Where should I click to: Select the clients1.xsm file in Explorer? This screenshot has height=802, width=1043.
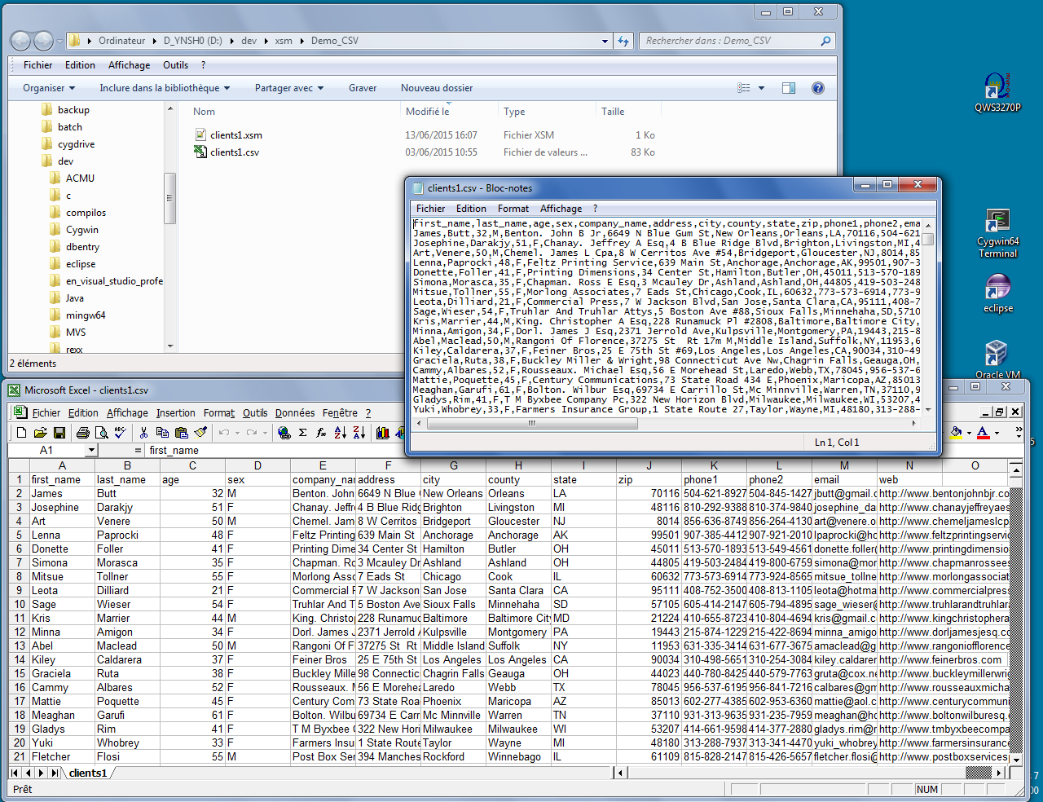pyautogui.click(x=235, y=135)
